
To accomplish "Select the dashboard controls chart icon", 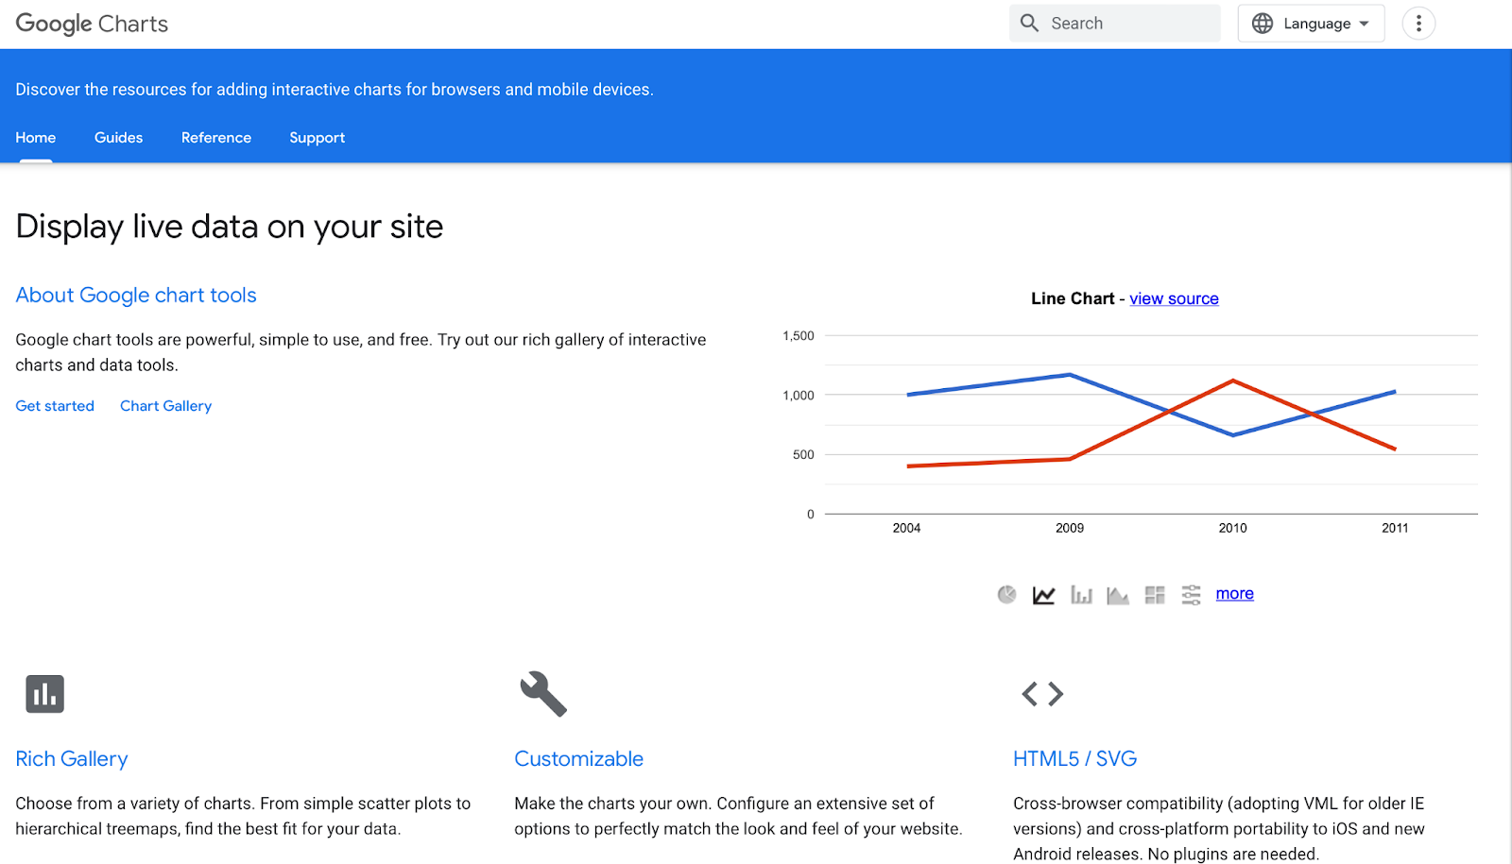I will [1191, 595].
